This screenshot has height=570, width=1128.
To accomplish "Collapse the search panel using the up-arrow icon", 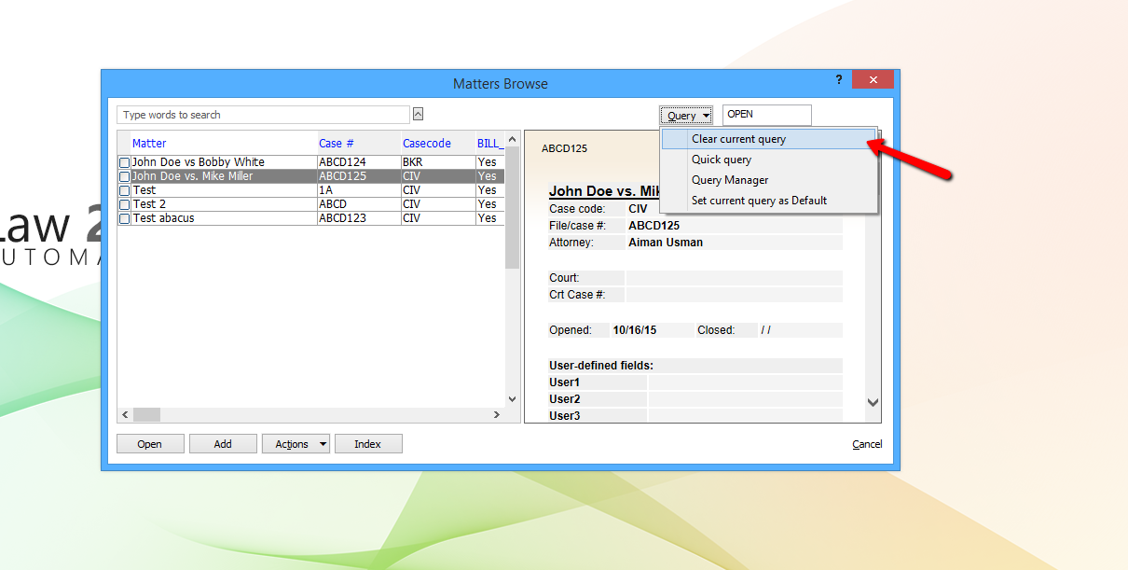I will [x=418, y=113].
